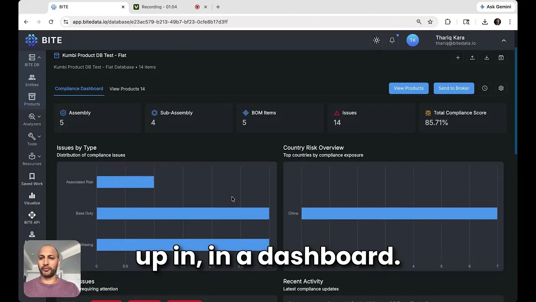Click the site info icon in address bar
Screen dimensions: 536x302
(66, 22)
